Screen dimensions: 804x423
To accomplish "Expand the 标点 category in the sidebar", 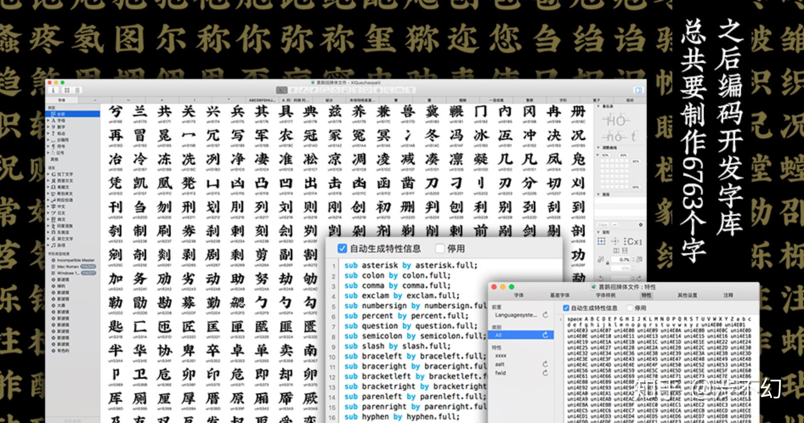I will [48, 133].
